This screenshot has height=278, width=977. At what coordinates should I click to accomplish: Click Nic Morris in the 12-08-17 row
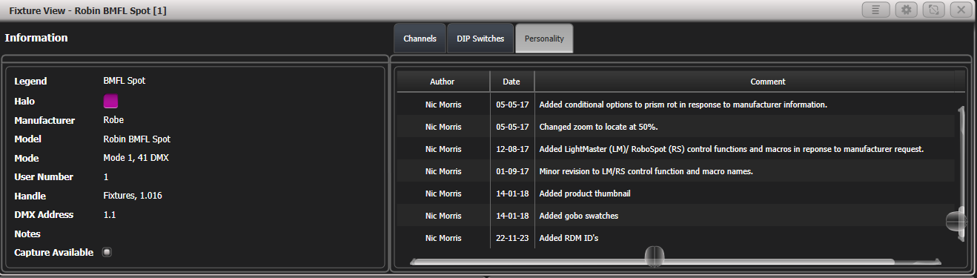[x=443, y=149]
